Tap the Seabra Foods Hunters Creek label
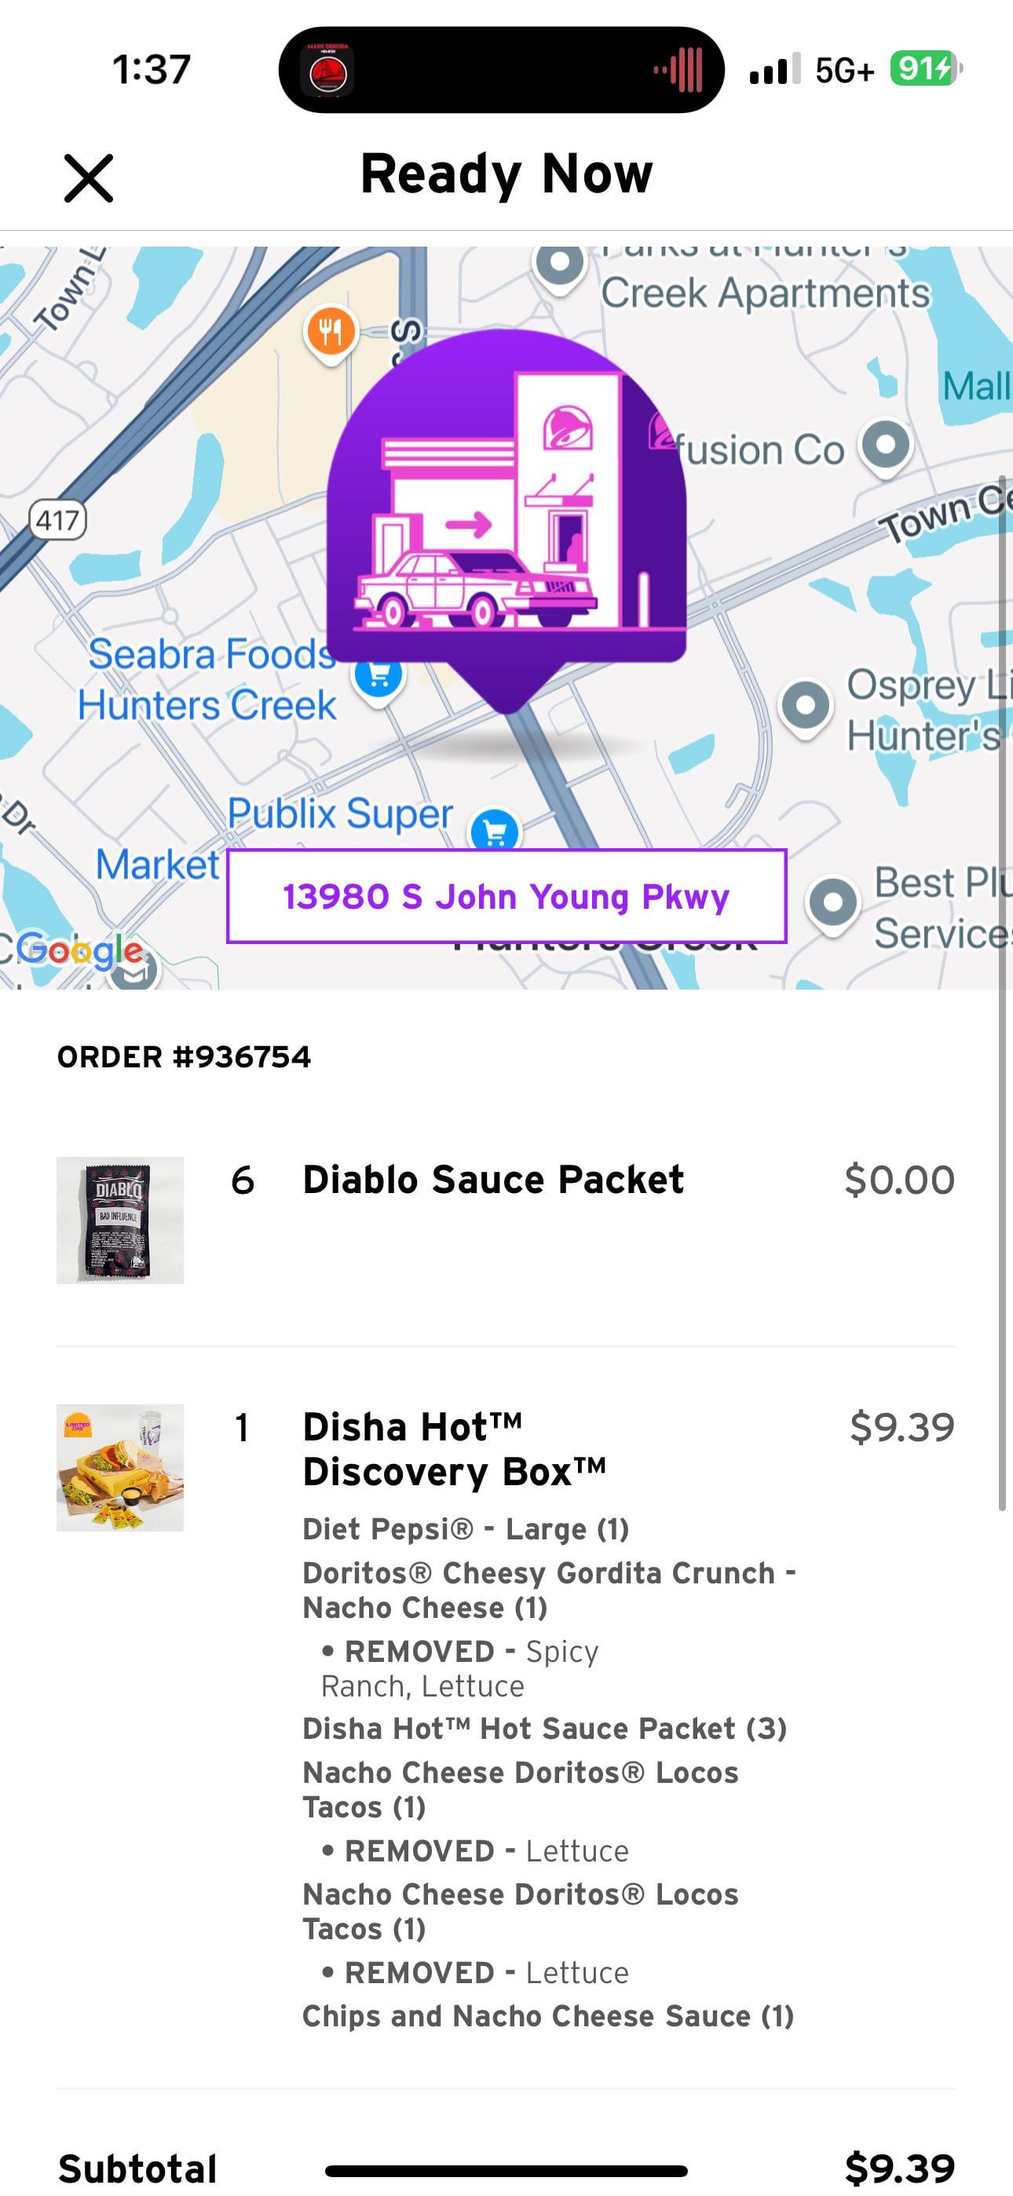Viewport: 1013px width, 2196px height. point(209,679)
